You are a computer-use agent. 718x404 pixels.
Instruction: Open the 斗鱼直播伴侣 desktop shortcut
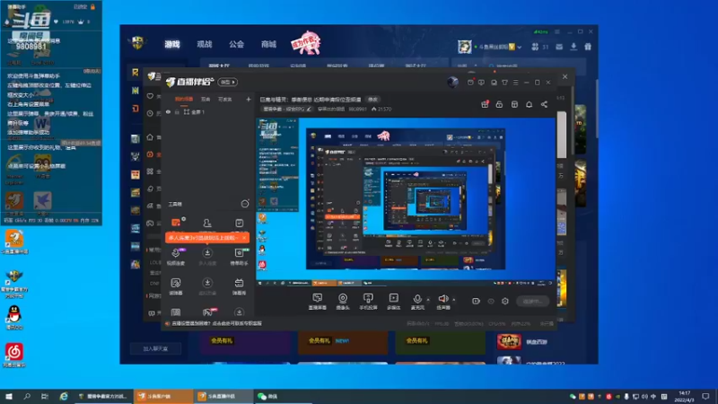[14, 242]
